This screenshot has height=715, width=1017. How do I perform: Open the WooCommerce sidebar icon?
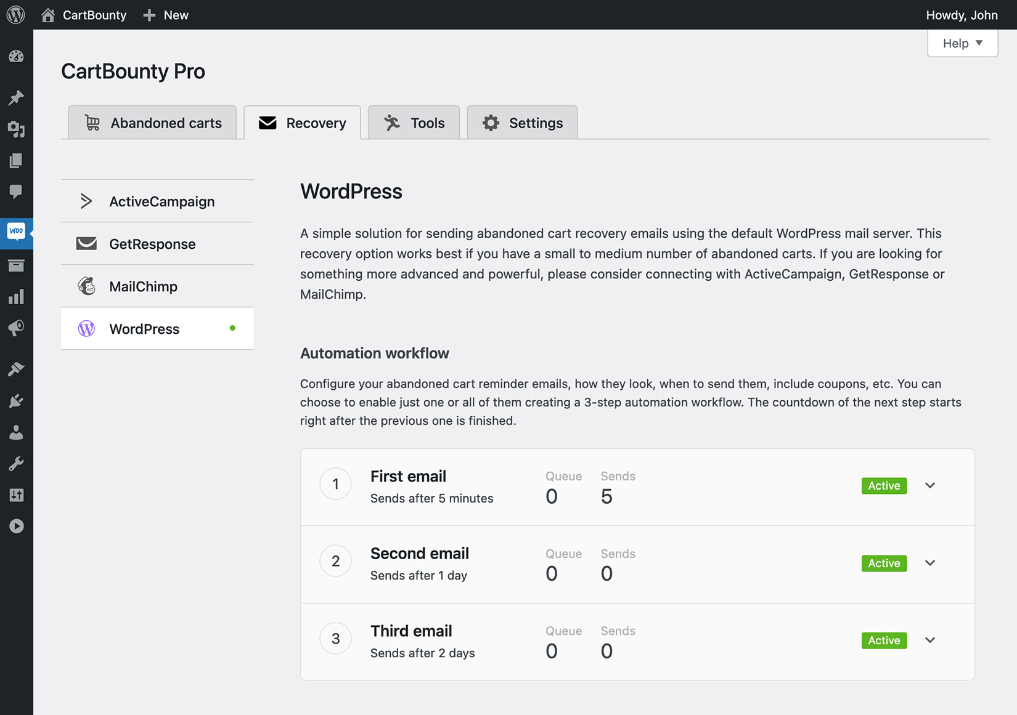16,231
